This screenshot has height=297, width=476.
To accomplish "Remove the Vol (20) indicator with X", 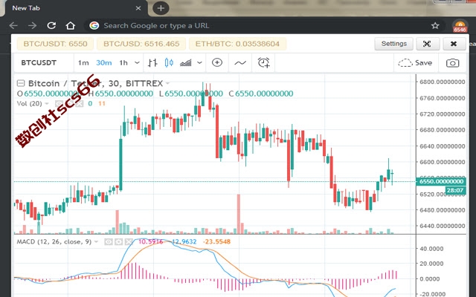I will click(80, 104).
